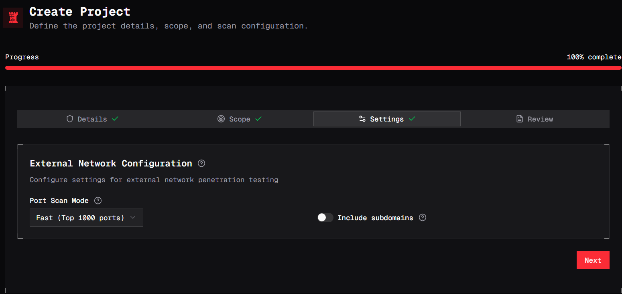Open the Scope tab

coord(240,119)
